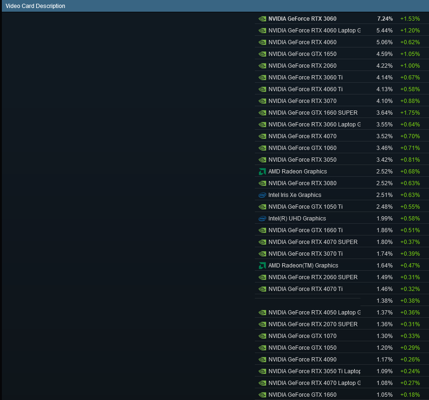The height and width of the screenshot is (400, 429).
Task: Click the NVIDIA icon next to GTX 1650
Action: (x=262, y=54)
